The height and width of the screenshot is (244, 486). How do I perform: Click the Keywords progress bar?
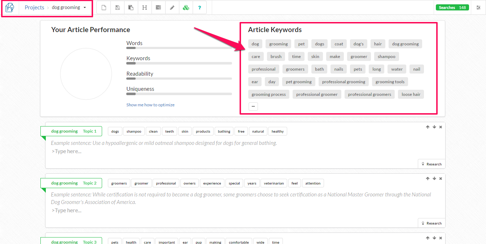pyautogui.click(x=179, y=63)
